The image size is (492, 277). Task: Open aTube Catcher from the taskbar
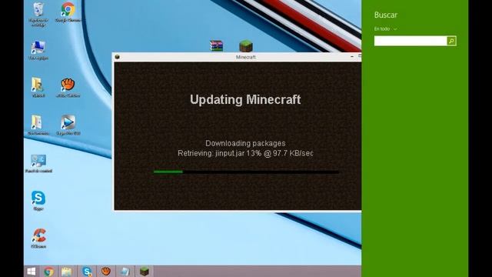[106, 272]
